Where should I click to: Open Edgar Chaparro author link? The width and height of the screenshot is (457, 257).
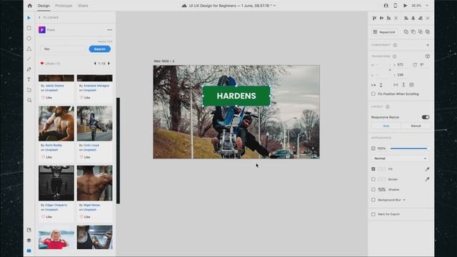[x=56, y=205]
